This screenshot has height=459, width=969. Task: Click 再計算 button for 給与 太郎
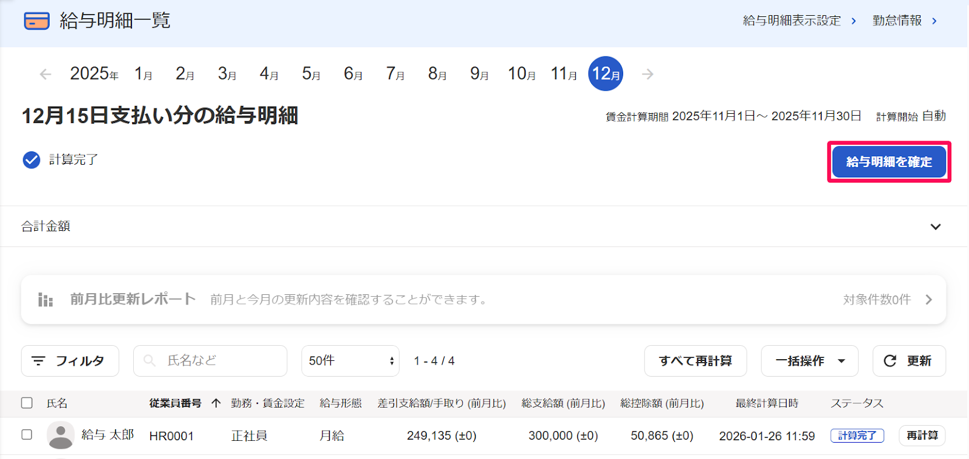pyautogui.click(x=922, y=435)
